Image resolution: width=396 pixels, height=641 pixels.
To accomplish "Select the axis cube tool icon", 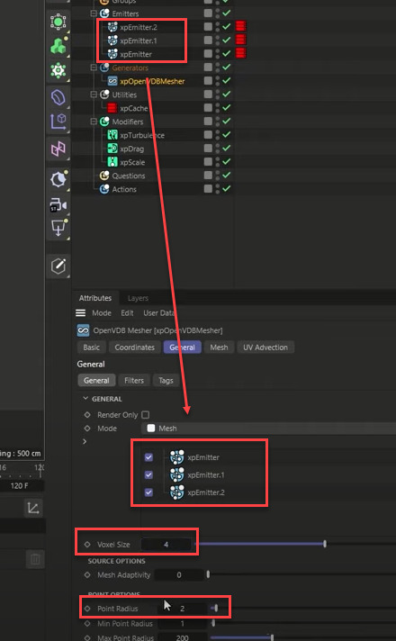I will [58, 122].
